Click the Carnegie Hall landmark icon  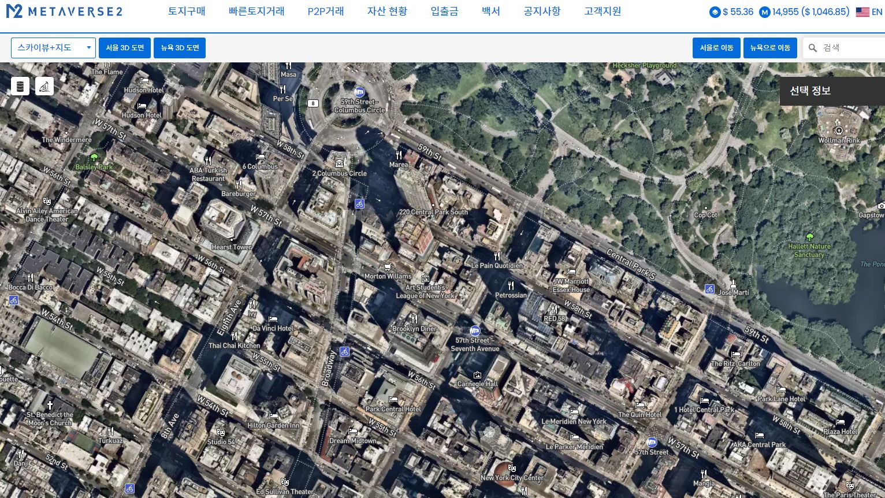pyautogui.click(x=477, y=375)
